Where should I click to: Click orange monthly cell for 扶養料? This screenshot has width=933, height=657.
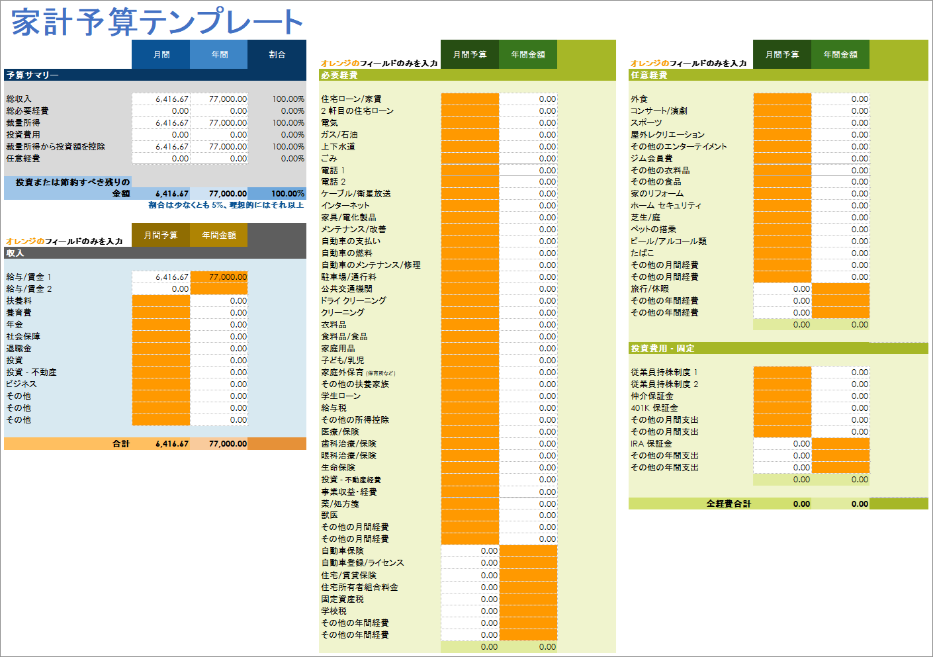161,300
